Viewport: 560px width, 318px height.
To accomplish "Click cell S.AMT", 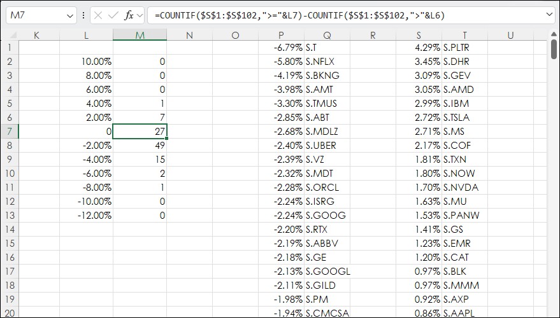I will 327,90.
